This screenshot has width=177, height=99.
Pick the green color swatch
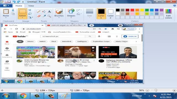147,10
